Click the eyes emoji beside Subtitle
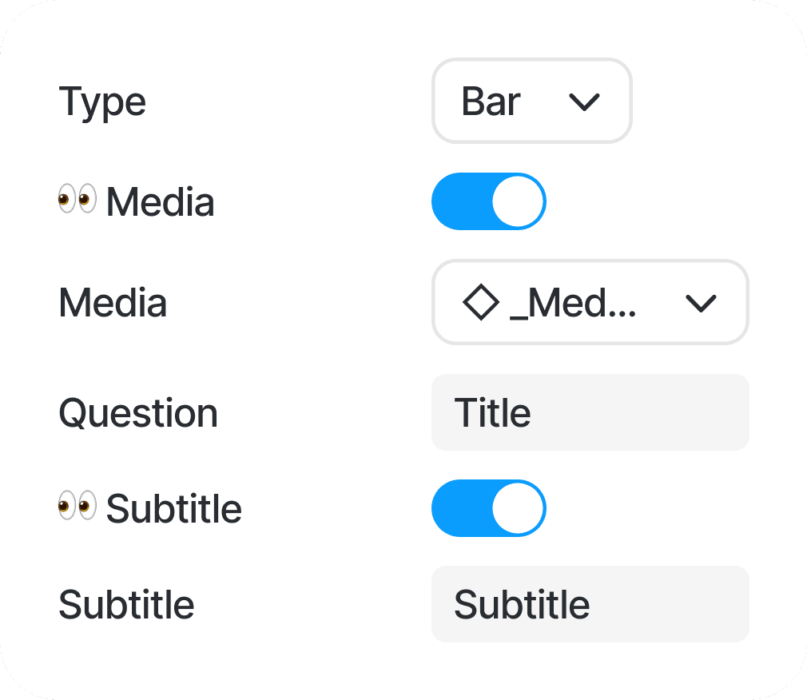This screenshot has height=700, width=807. click(78, 506)
